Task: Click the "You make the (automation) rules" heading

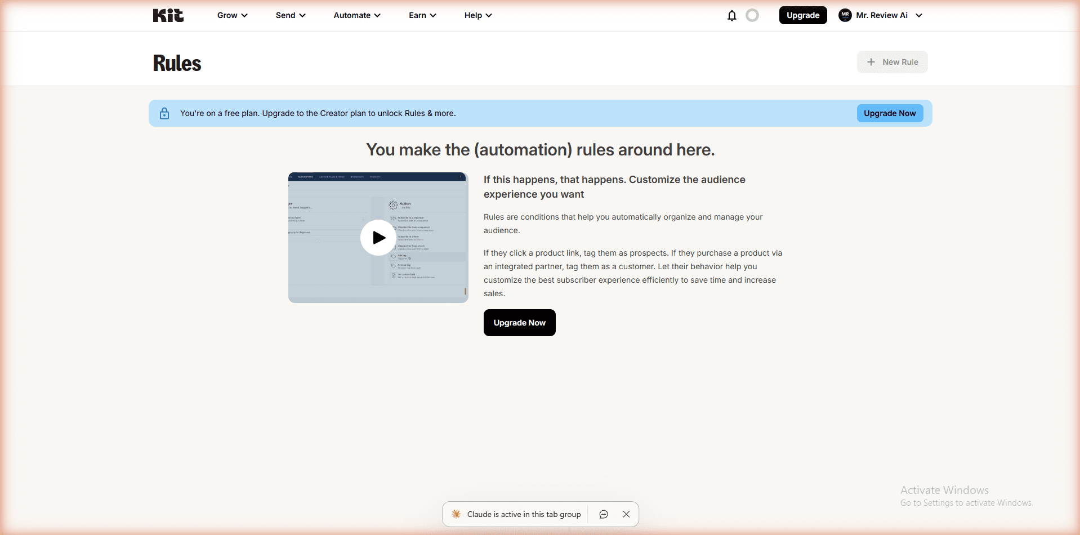Action: point(541,150)
